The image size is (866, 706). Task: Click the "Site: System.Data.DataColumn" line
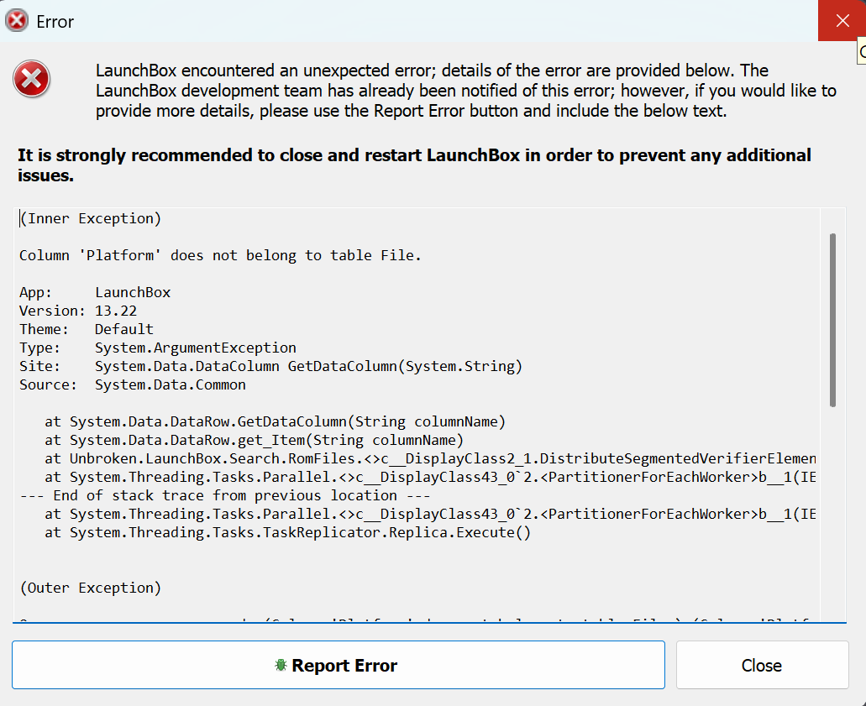click(x=270, y=366)
